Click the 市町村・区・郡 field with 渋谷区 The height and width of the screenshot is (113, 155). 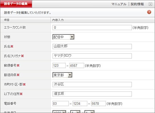point(92,85)
